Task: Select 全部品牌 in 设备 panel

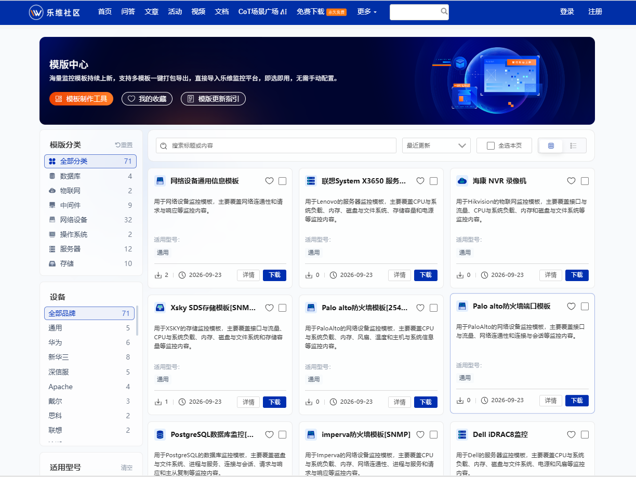Action: pyautogui.click(x=89, y=313)
